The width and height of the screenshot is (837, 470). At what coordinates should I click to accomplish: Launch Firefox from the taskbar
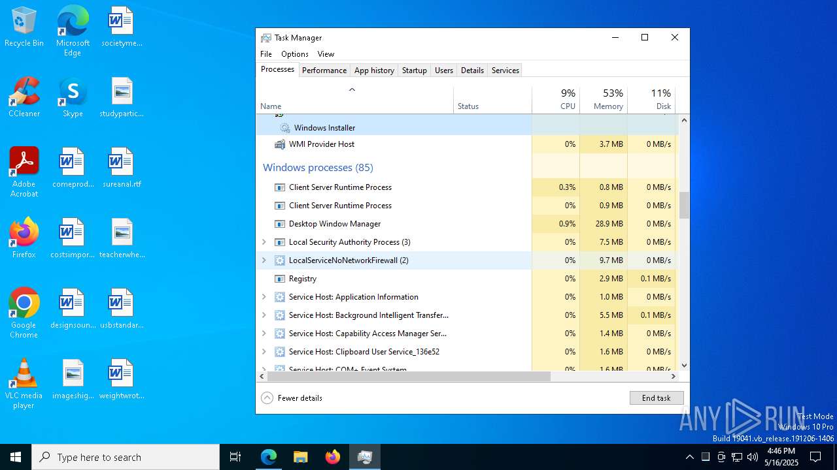pos(333,457)
